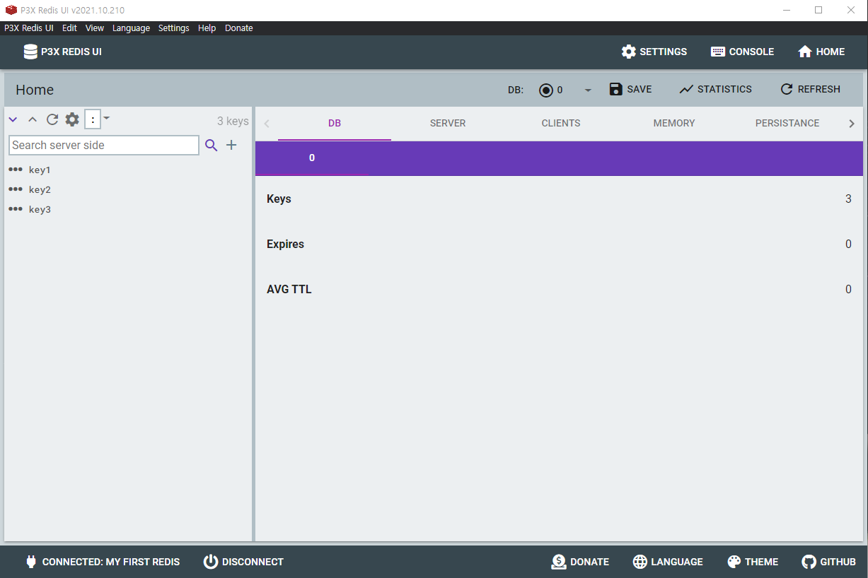The width and height of the screenshot is (868, 578).
Task: Open the Help menu
Action: click(x=207, y=28)
